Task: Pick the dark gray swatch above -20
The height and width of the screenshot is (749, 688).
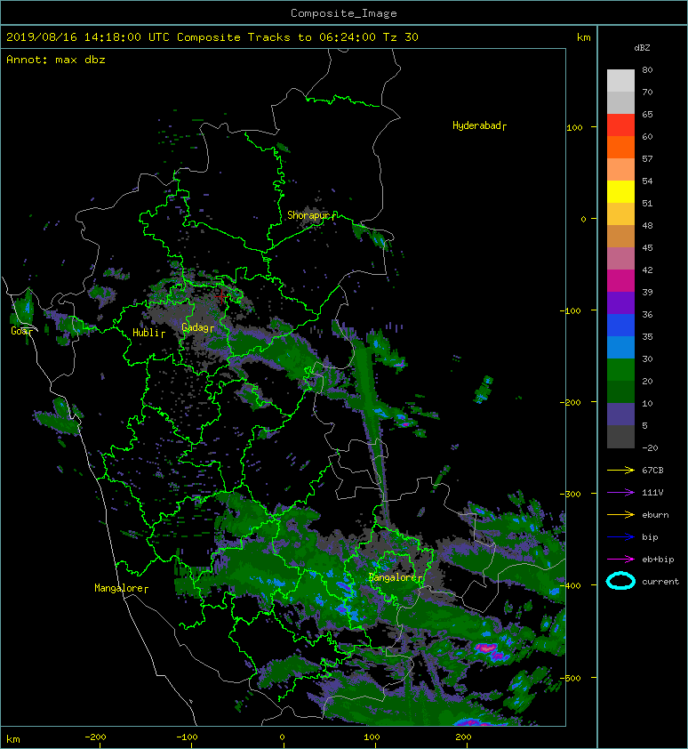Action: click(x=620, y=437)
